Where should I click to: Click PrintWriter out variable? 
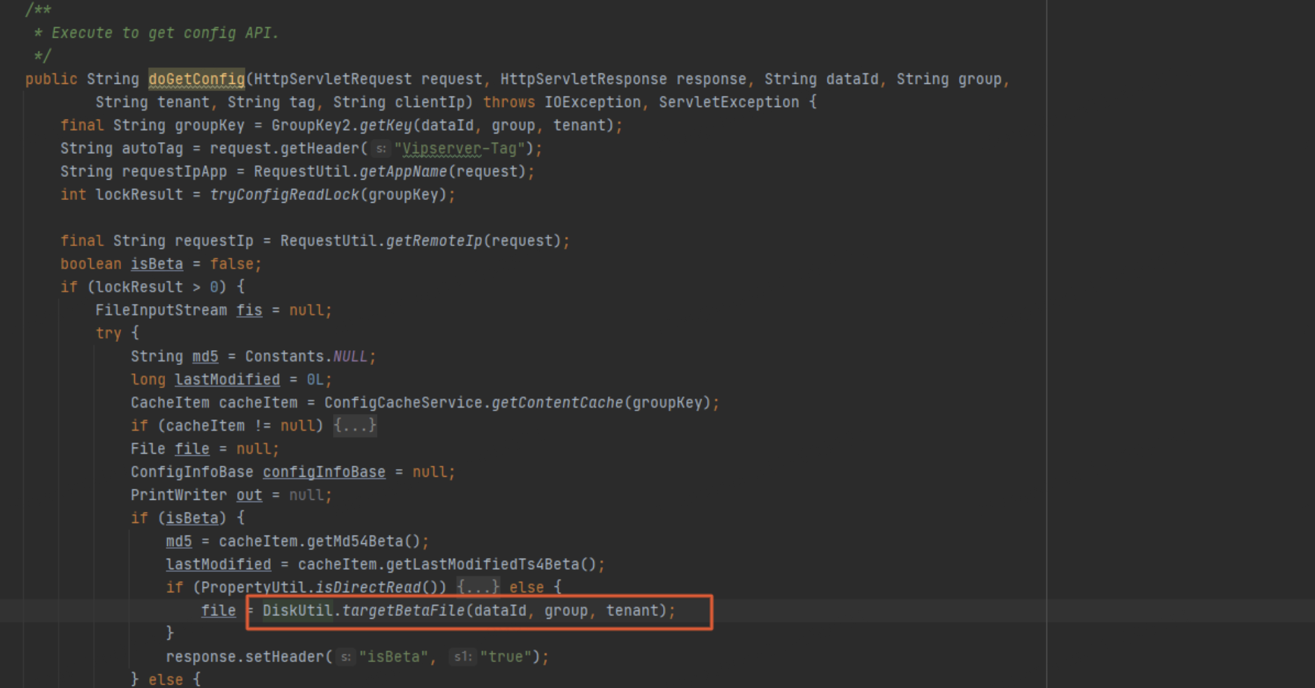[x=249, y=495]
